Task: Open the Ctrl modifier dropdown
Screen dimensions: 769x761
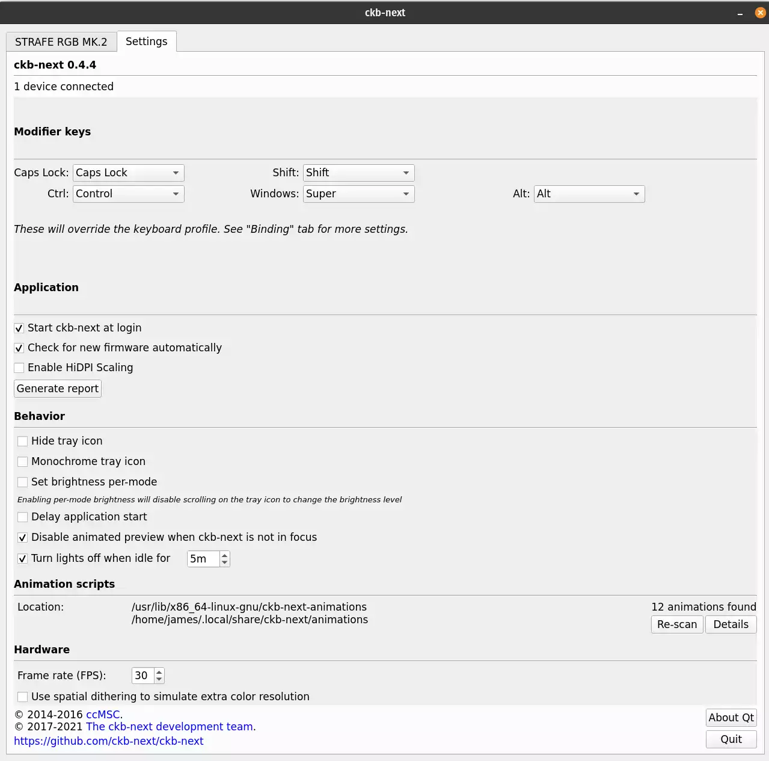Action: [129, 194]
